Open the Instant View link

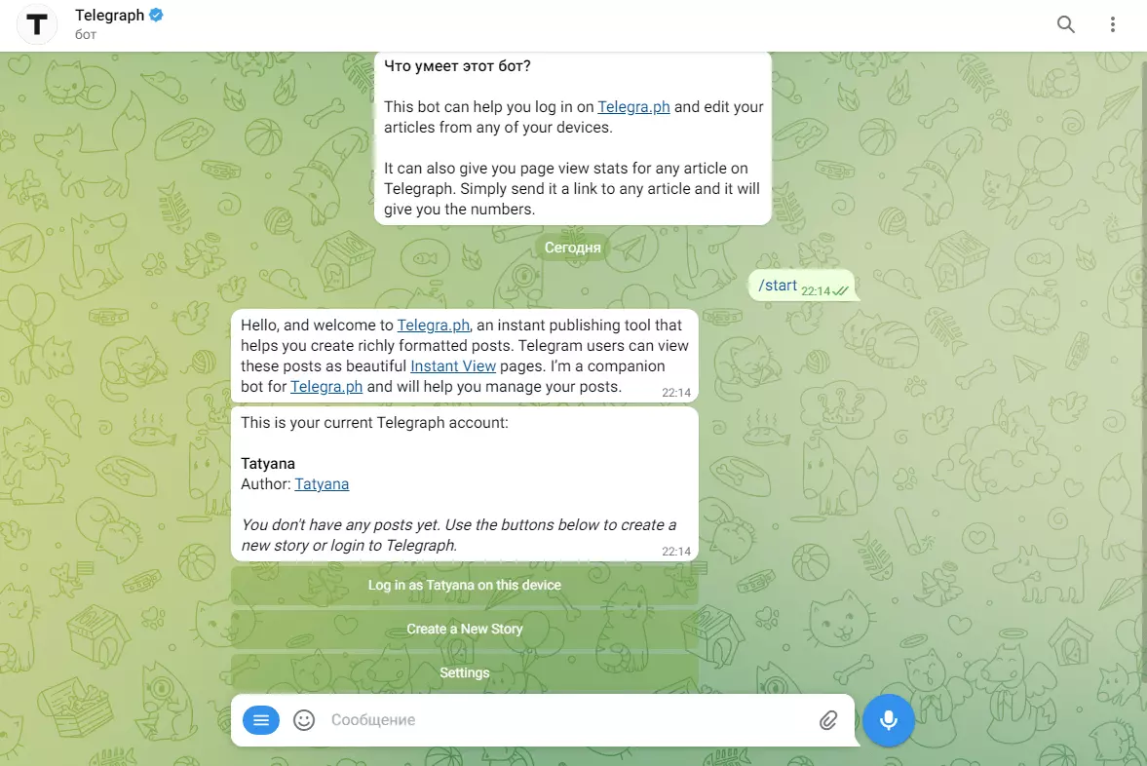453,365
